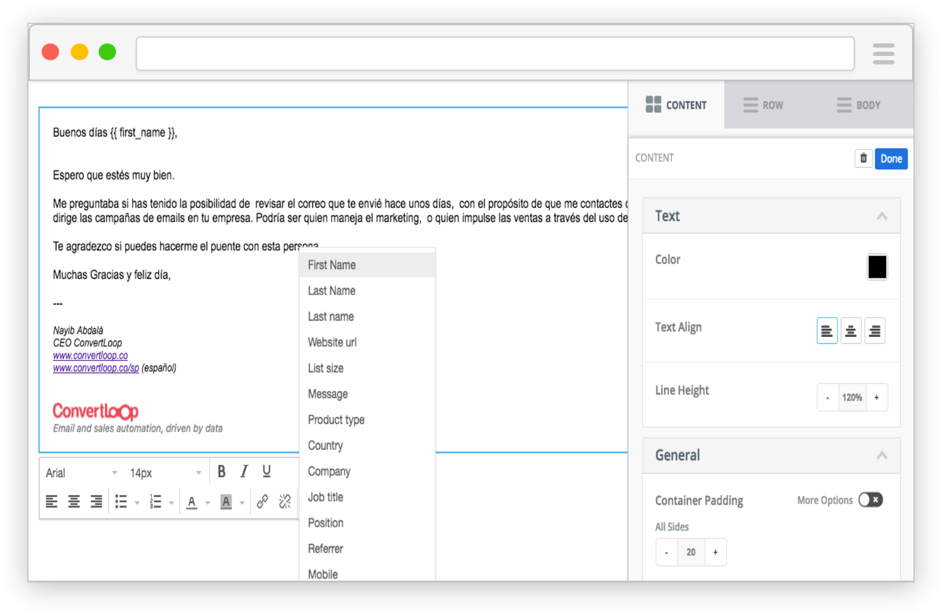Open Arial font family dropdown

pyautogui.click(x=82, y=473)
